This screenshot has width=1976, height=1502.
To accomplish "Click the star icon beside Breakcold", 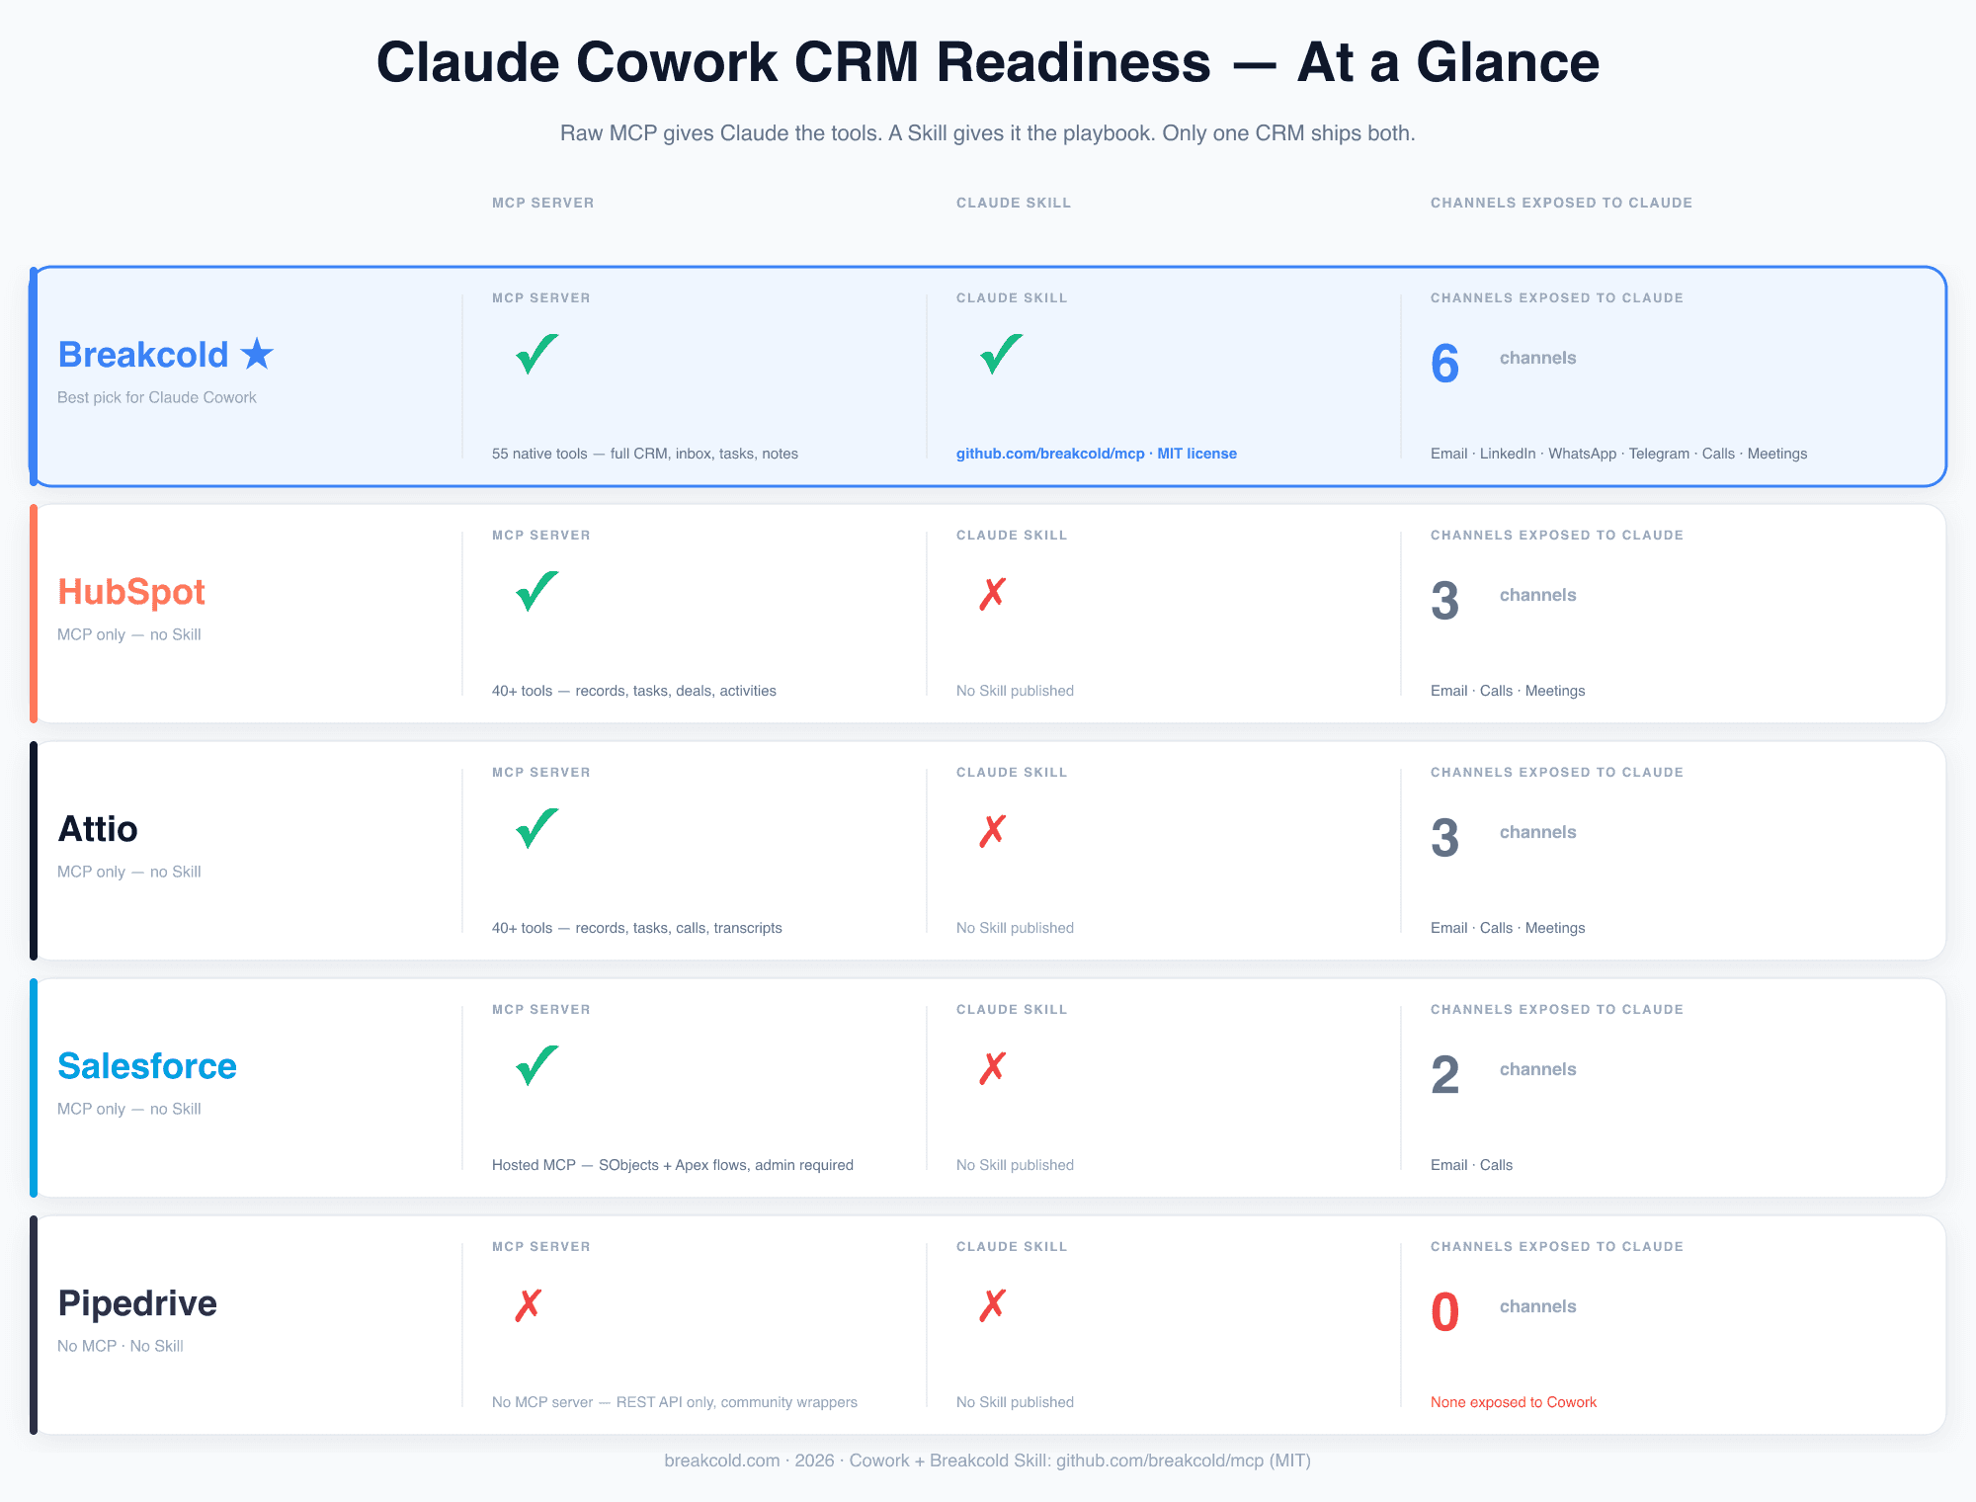I will [x=257, y=354].
